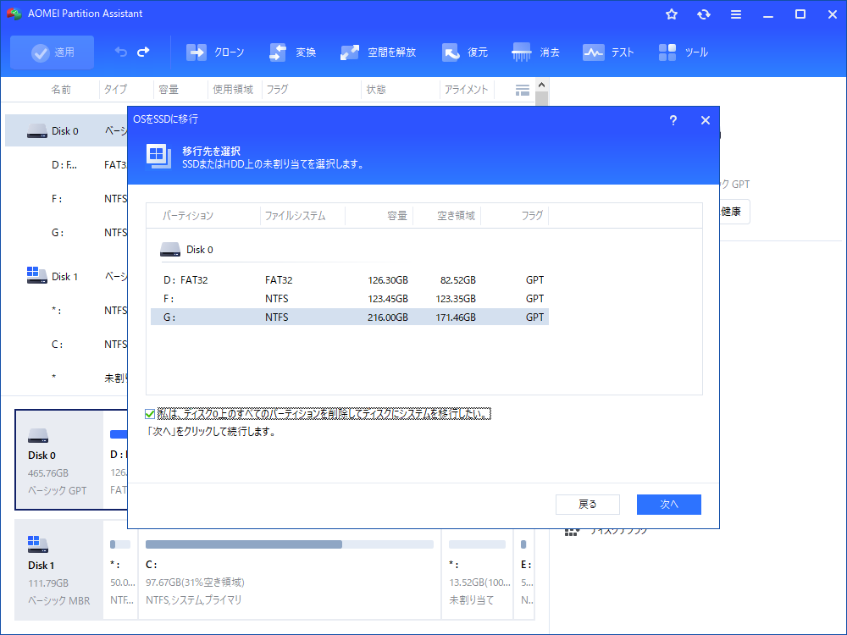Open the column customization icon above the disk list
The width and height of the screenshot is (847, 635).
pos(522,89)
